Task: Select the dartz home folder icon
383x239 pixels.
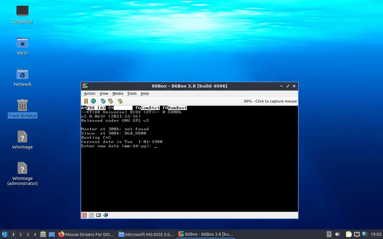Action: click(22, 46)
